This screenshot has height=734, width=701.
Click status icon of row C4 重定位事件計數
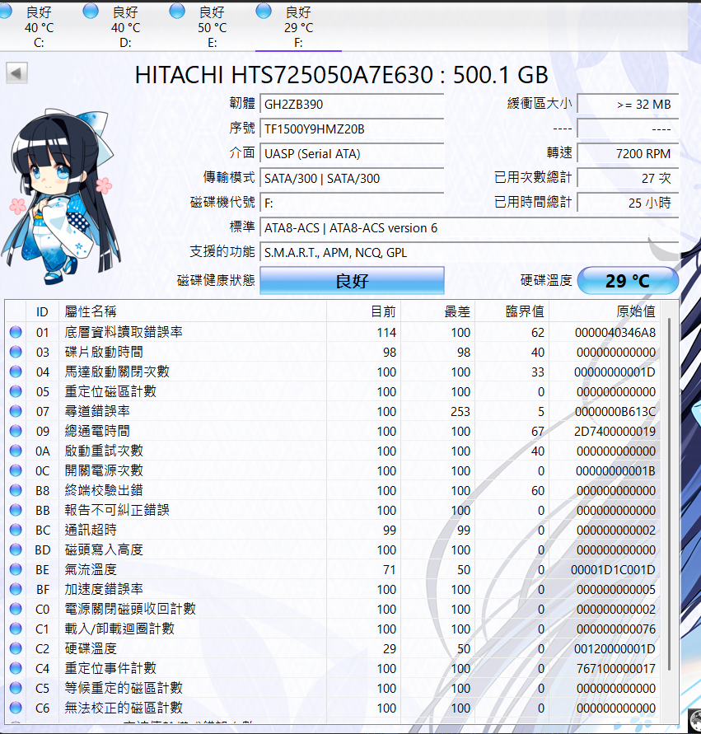tap(16, 668)
